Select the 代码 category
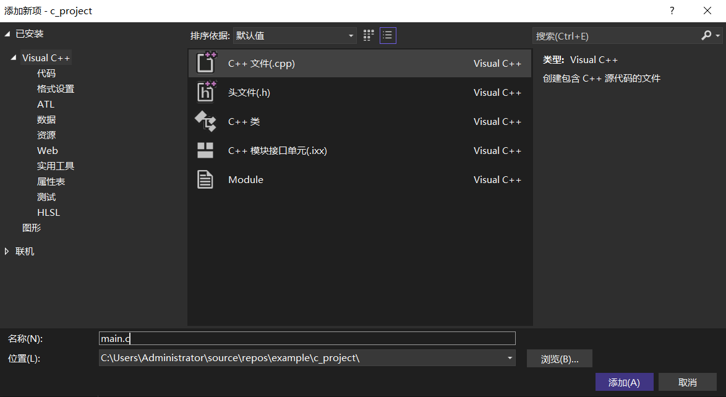 pos(46,74)
